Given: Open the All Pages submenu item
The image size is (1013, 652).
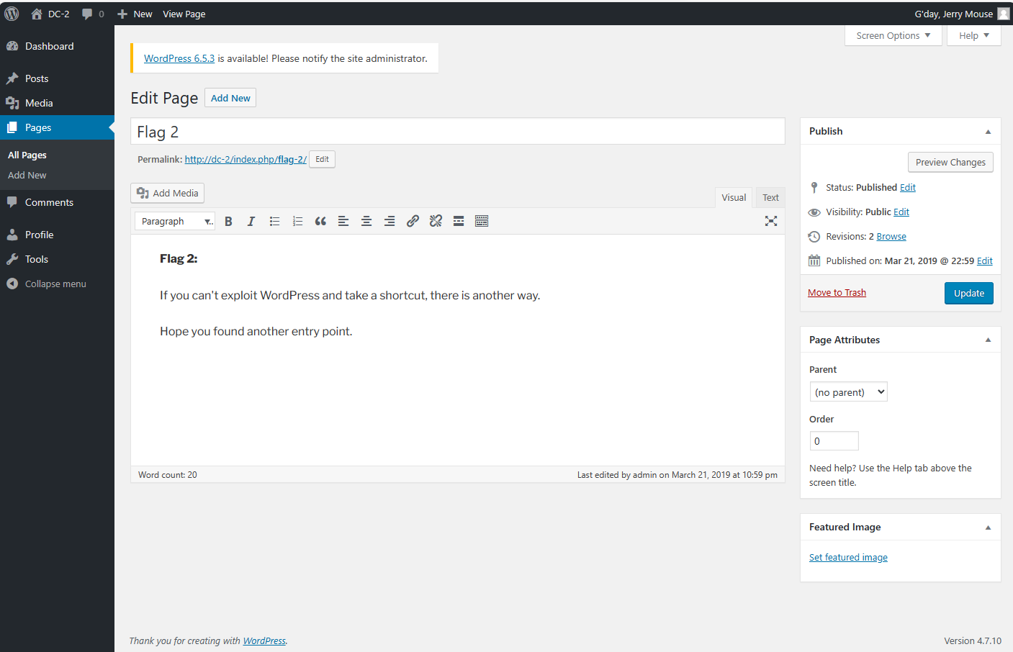Looking at the screenshot, I should coord(27,155).
